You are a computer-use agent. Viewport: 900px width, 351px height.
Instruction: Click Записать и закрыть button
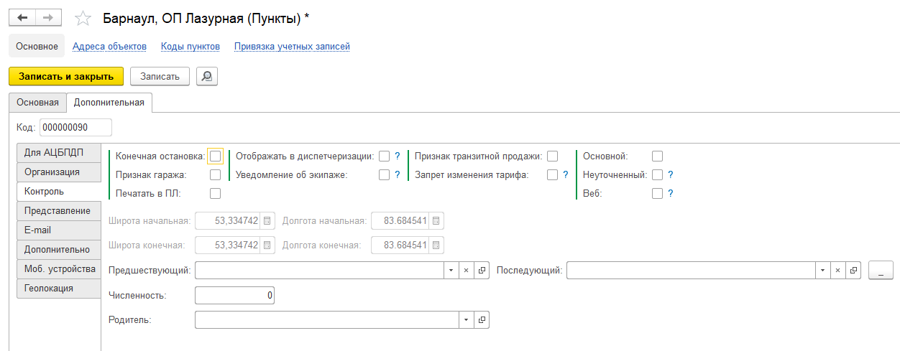click(66, 76)
